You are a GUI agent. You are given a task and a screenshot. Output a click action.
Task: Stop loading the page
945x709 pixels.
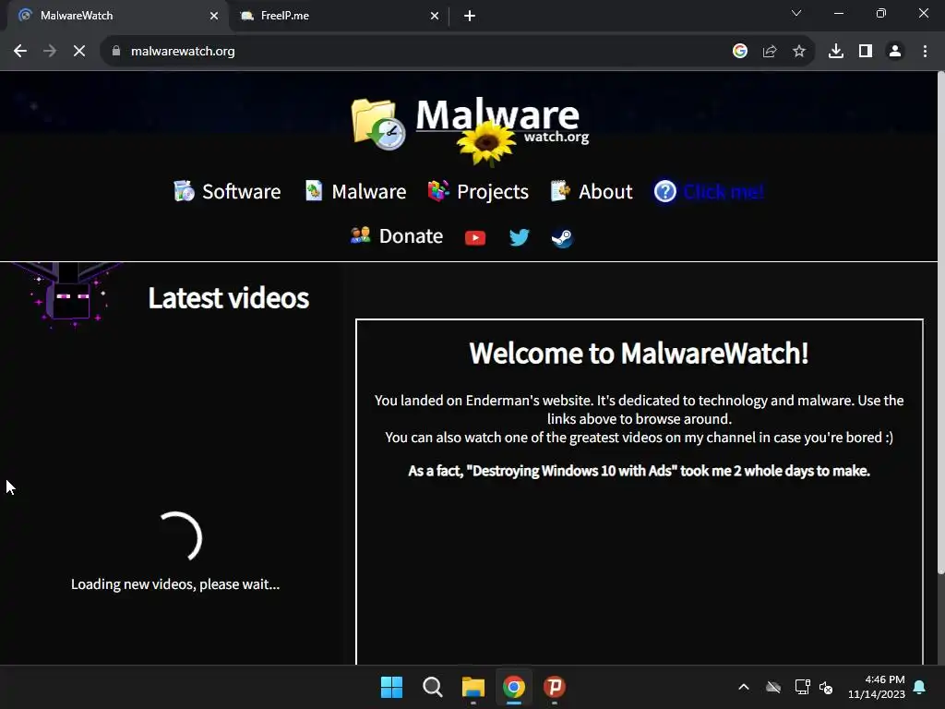[79, 52]
